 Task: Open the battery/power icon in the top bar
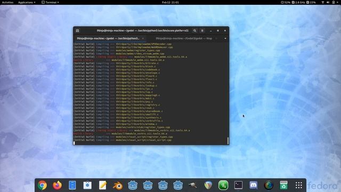point(334,2)
